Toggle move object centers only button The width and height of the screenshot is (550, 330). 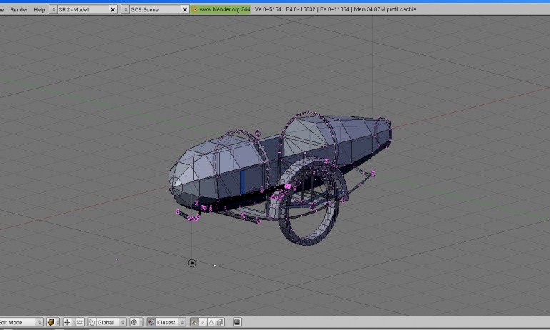pyautogui.click(x=80, y=322)
